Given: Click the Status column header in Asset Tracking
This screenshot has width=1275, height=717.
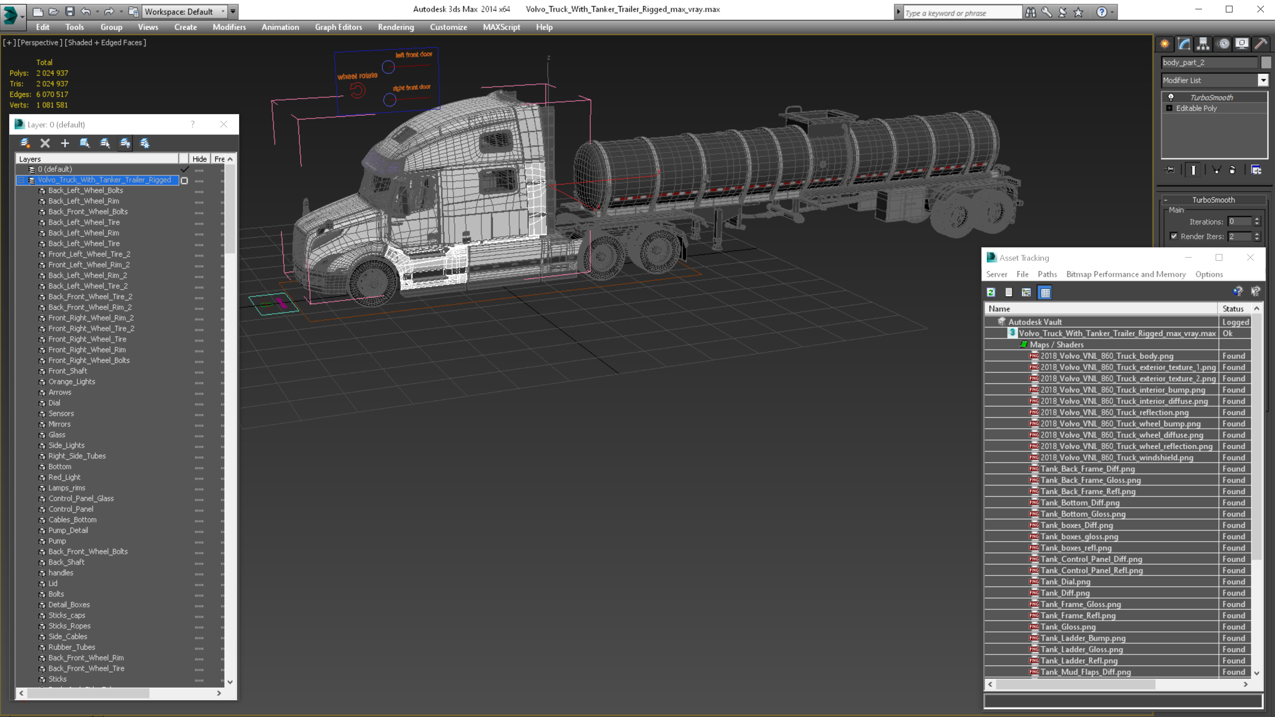Looking at the screenshot, I should click(1234, 308).
